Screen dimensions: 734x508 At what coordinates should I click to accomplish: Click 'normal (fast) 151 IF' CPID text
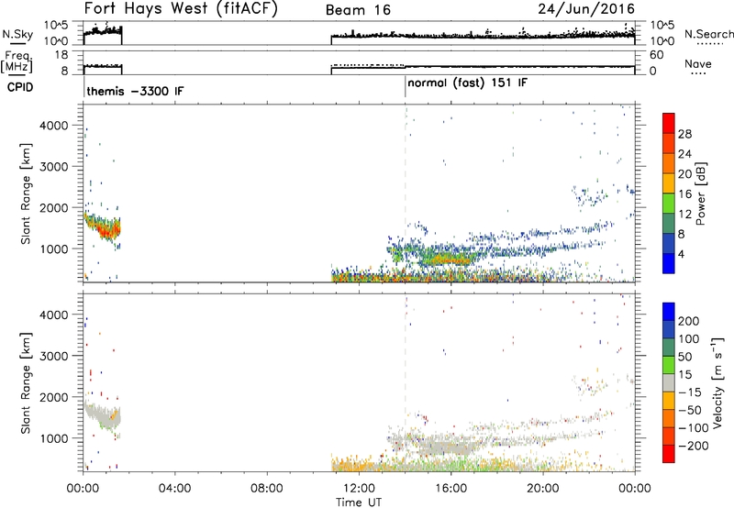467,83
